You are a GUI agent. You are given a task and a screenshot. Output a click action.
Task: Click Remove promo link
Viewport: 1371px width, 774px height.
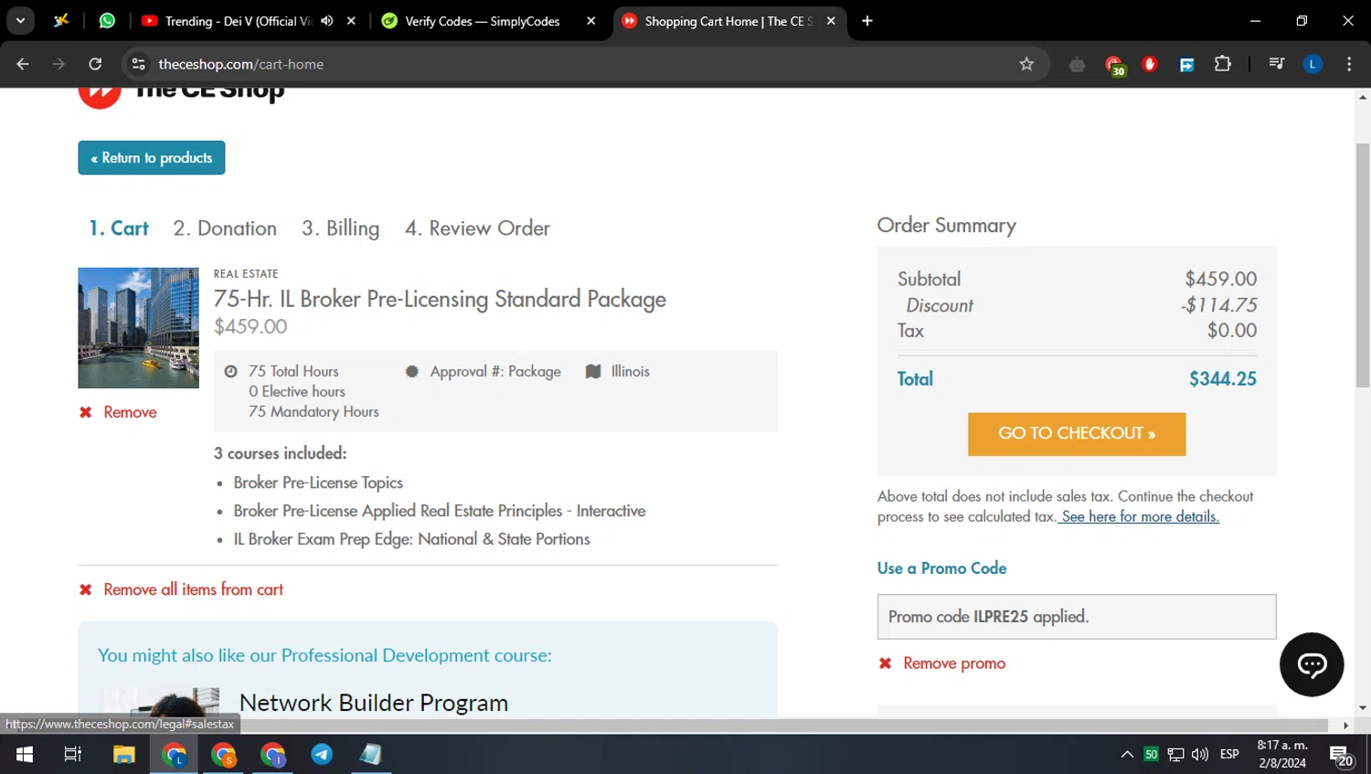942,663
